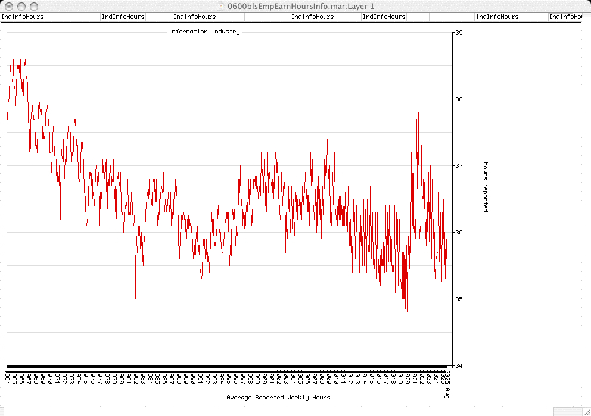This screenshot has height=416, width=591.
Task: Click the 1964 year label on the x-axis
Action: tap(7, 377)
